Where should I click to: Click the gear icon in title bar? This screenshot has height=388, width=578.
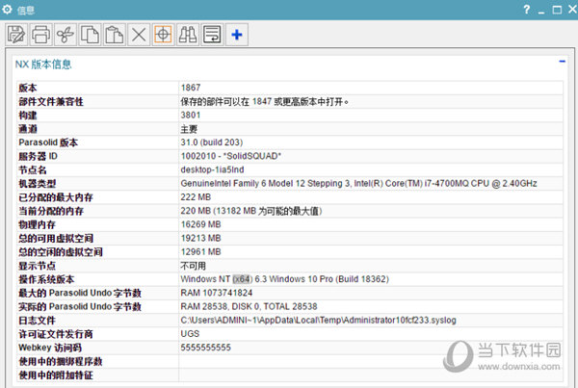pos(8,10)
